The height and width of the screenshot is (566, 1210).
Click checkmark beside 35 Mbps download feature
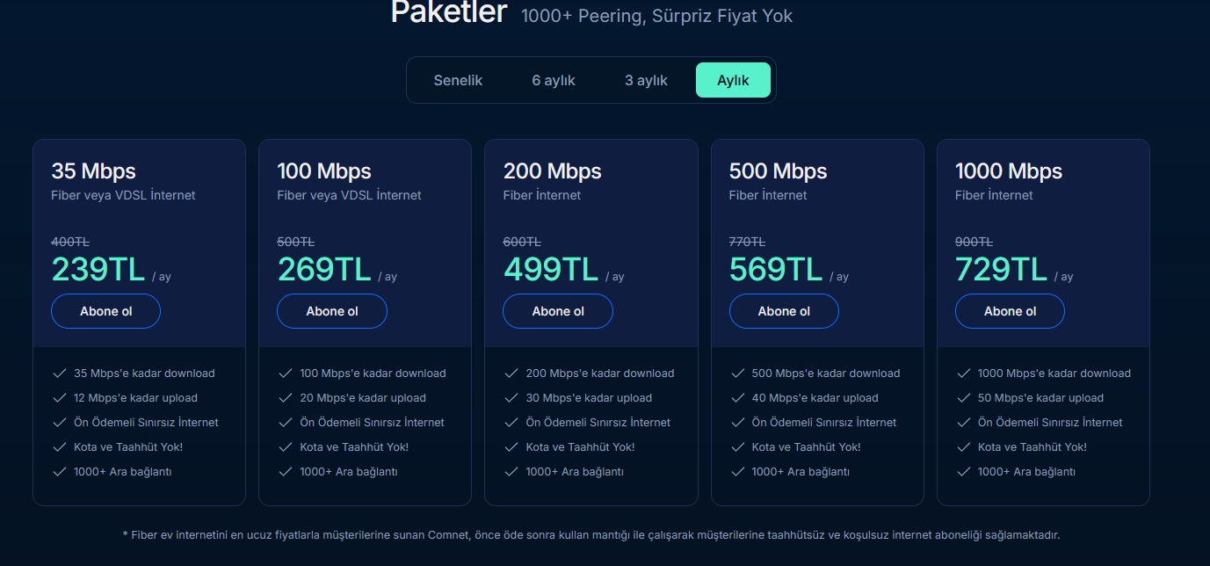pos(60,374)
